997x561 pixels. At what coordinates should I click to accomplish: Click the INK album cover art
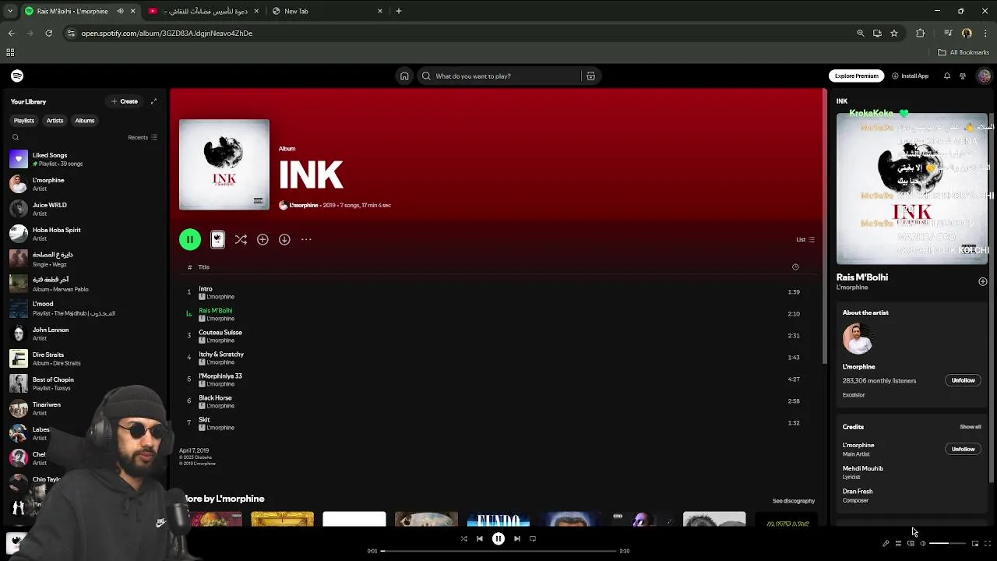(224, 164)
